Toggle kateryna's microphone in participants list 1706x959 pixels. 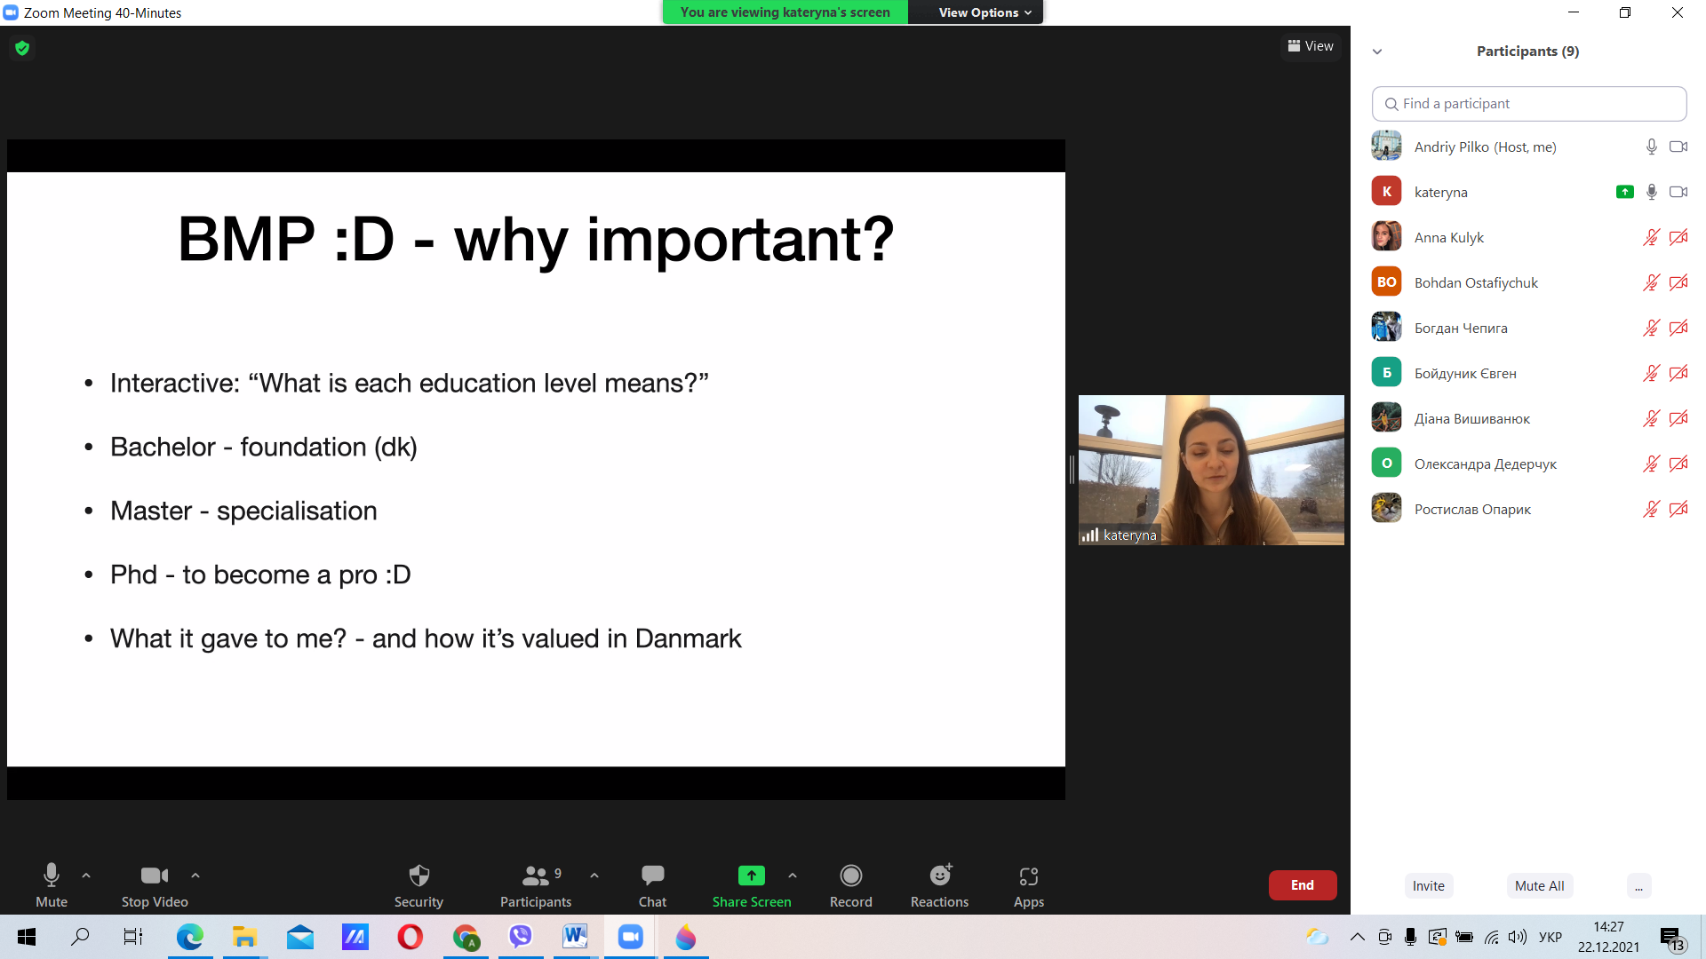click(1651, 192)
